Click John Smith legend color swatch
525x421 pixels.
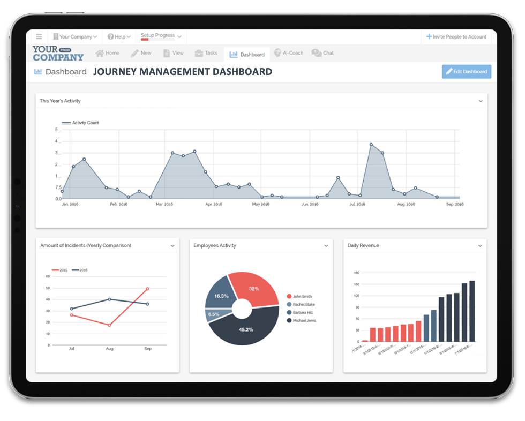289,296
